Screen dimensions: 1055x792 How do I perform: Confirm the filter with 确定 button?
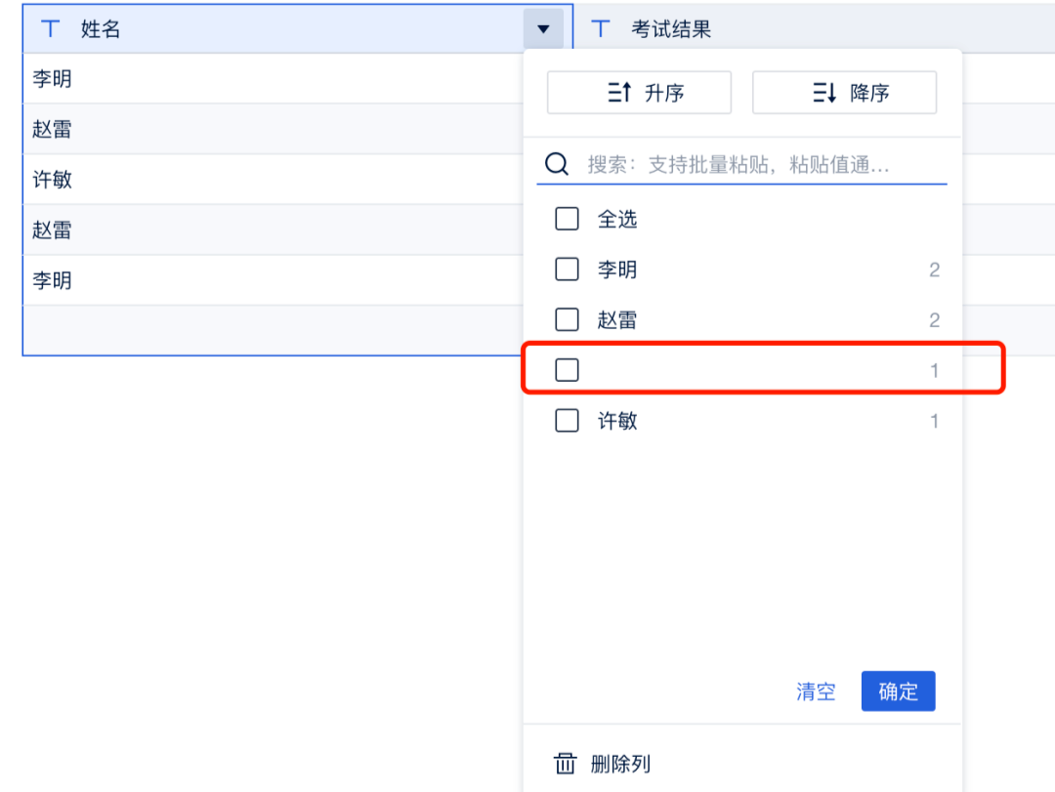pyautogui.click(x=899, y=691)
